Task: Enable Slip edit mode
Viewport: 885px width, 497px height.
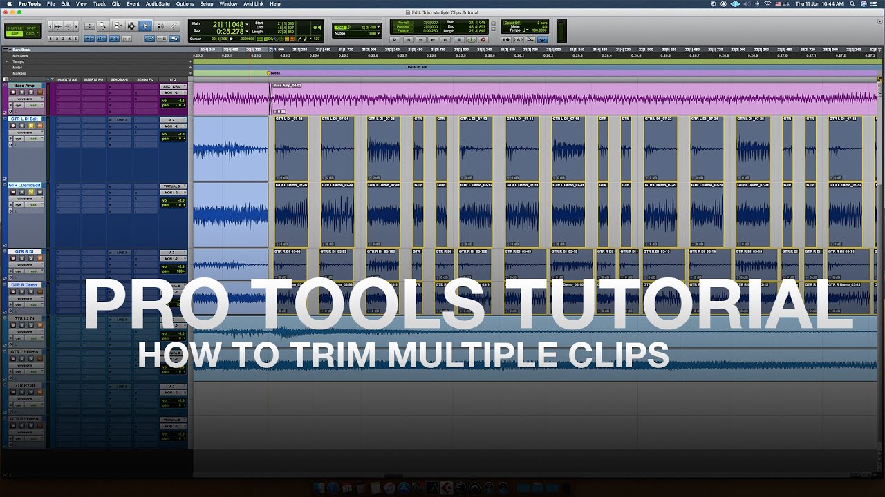Action: [14, 34]
